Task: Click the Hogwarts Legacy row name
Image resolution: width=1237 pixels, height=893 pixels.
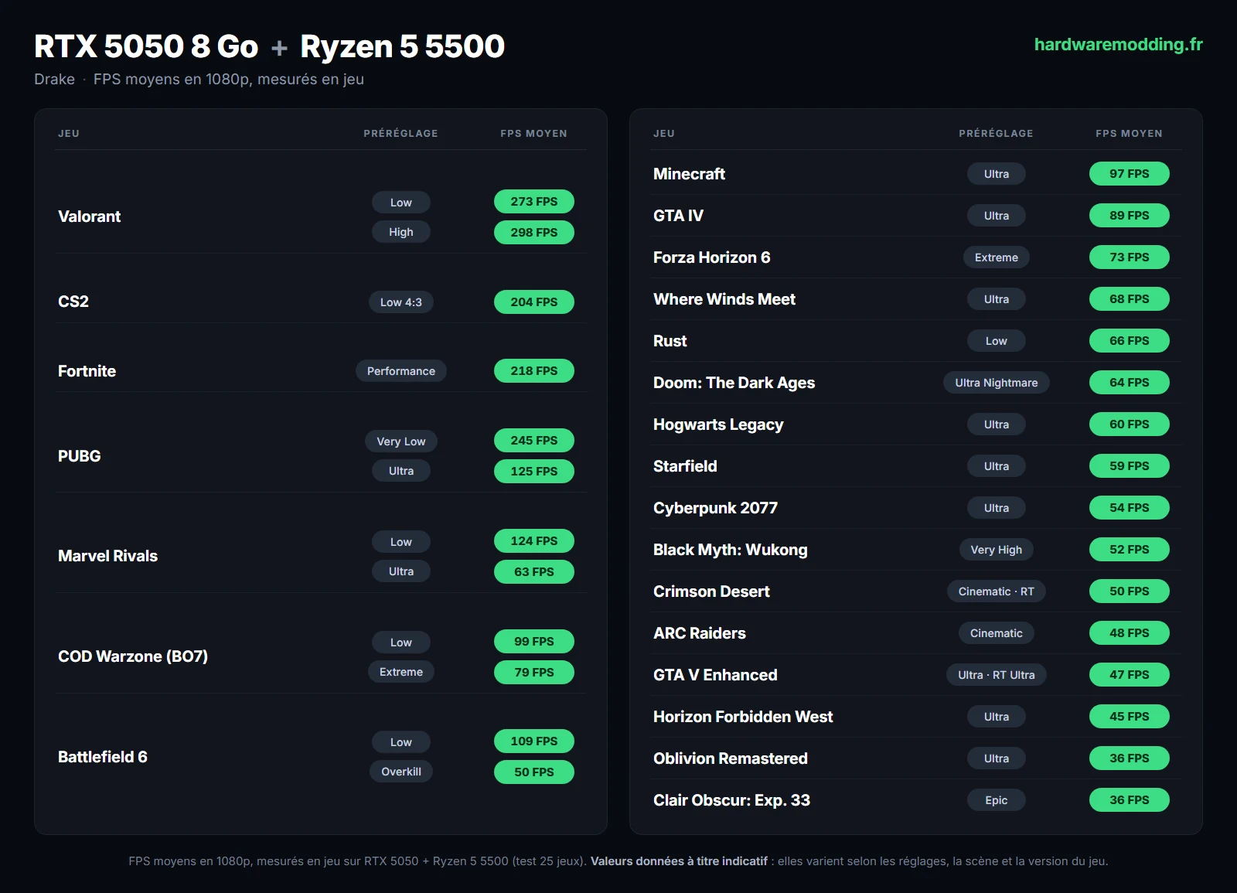Action: (x=718, y=424)
